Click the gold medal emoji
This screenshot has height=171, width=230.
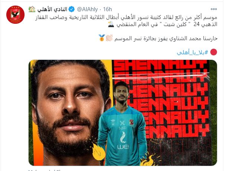[x=102, y=38]
